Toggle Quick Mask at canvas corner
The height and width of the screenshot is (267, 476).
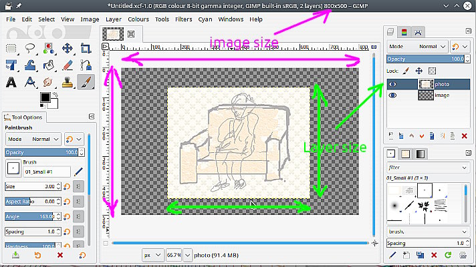pos(106,243)
